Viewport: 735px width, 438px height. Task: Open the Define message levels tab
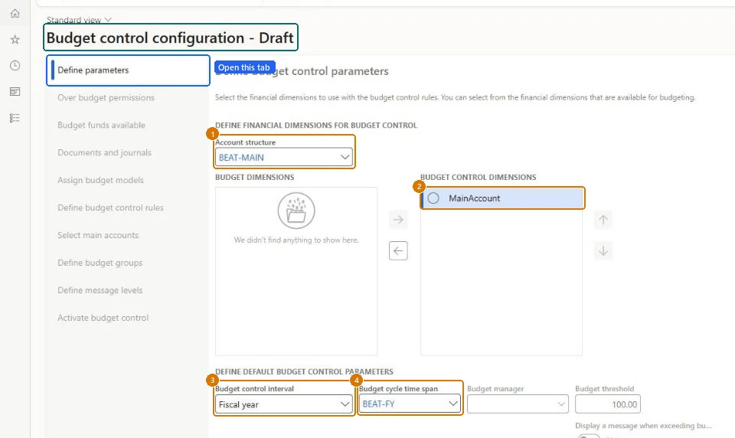(x=100, y=290)
